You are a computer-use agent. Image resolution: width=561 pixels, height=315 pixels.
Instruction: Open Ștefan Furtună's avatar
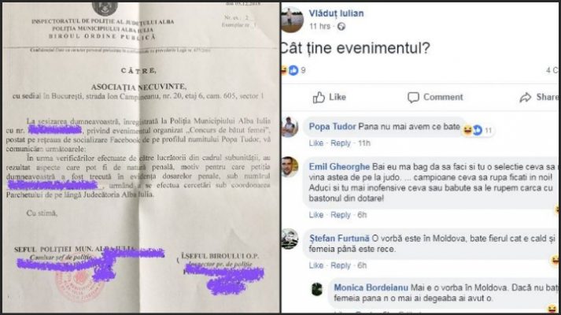point(290,239)
